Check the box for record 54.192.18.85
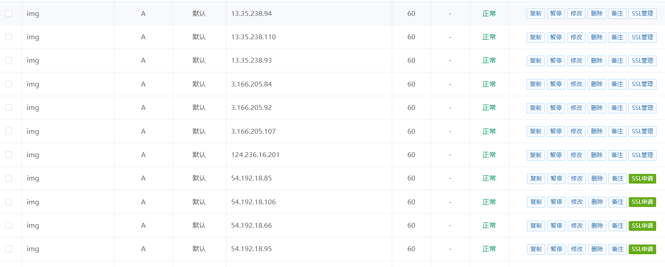Screen dimensions: 665x267 click(8, 178)
